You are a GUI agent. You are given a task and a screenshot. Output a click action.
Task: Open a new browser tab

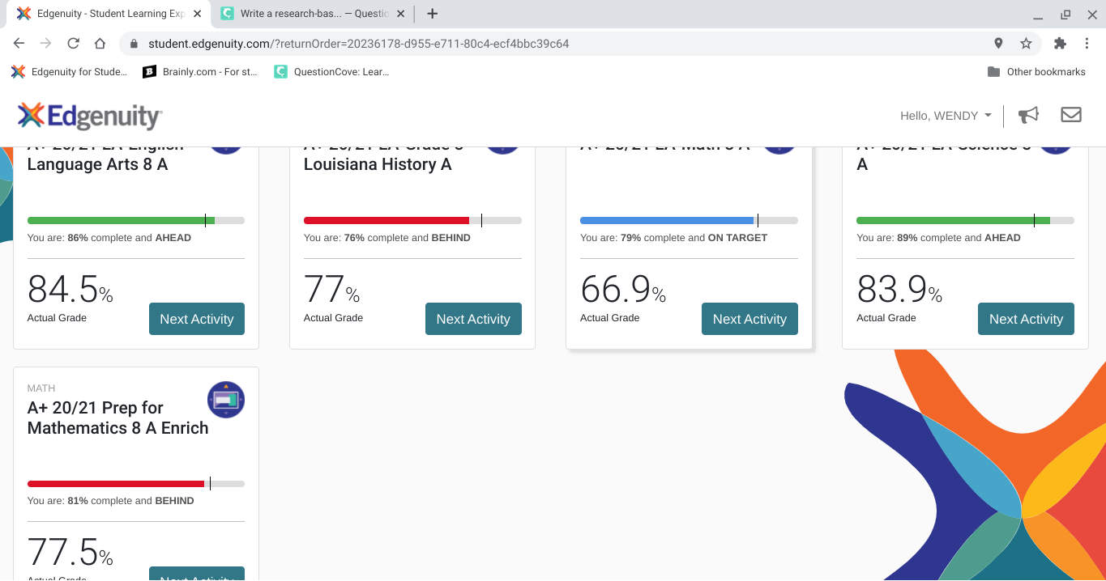tap(433, 14)
